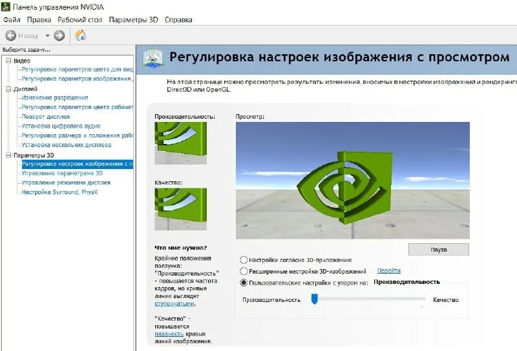Open the navigation history dropdown arrow
This screenshot has height=351, width=517.
(x=47, y=35)
